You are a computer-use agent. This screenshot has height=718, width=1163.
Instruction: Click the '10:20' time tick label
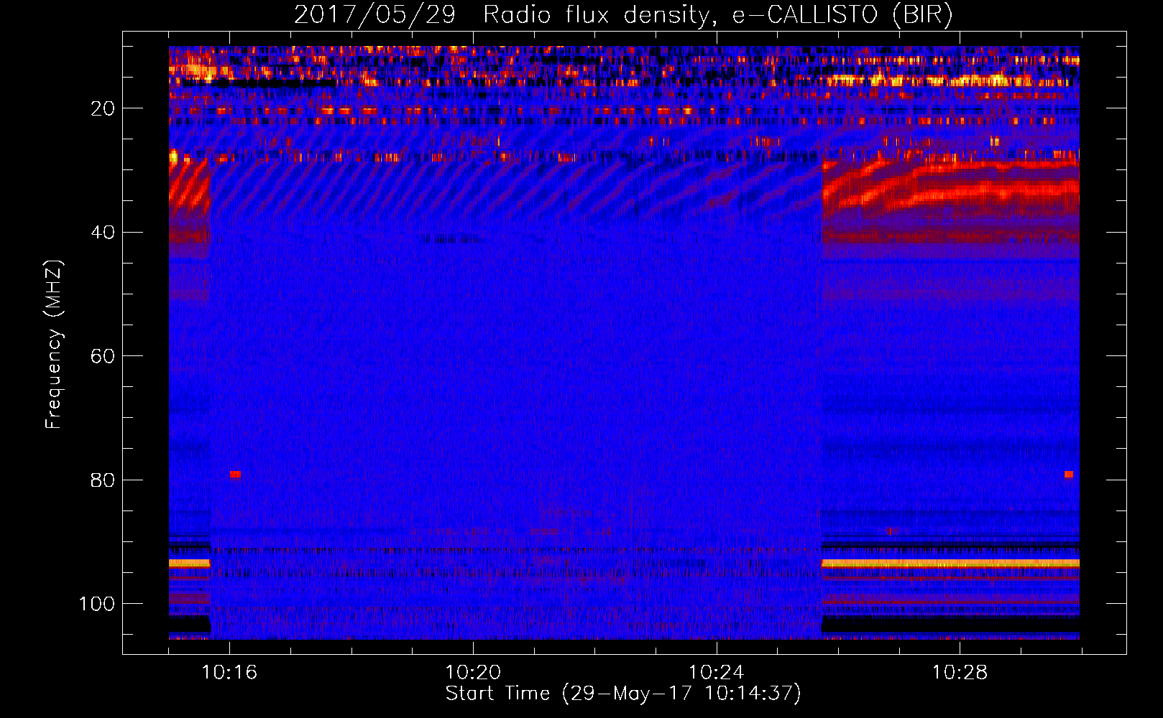473,672
